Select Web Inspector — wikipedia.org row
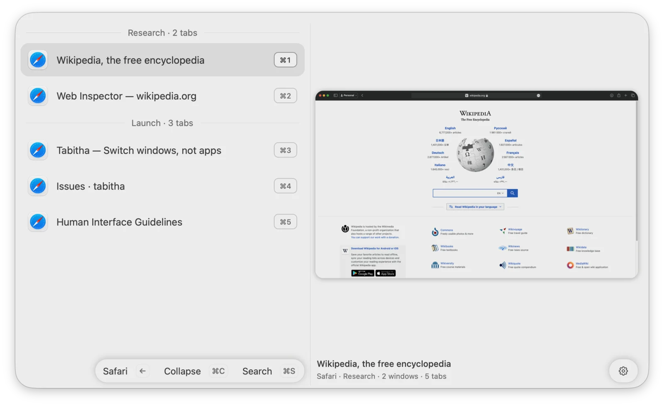The image size is (664, 406). [x=162, y=96]
